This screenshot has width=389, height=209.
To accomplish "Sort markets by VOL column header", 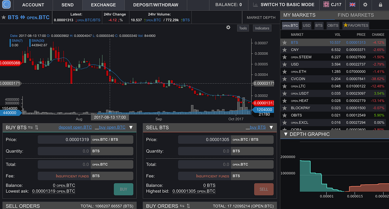I will point(337,35).
